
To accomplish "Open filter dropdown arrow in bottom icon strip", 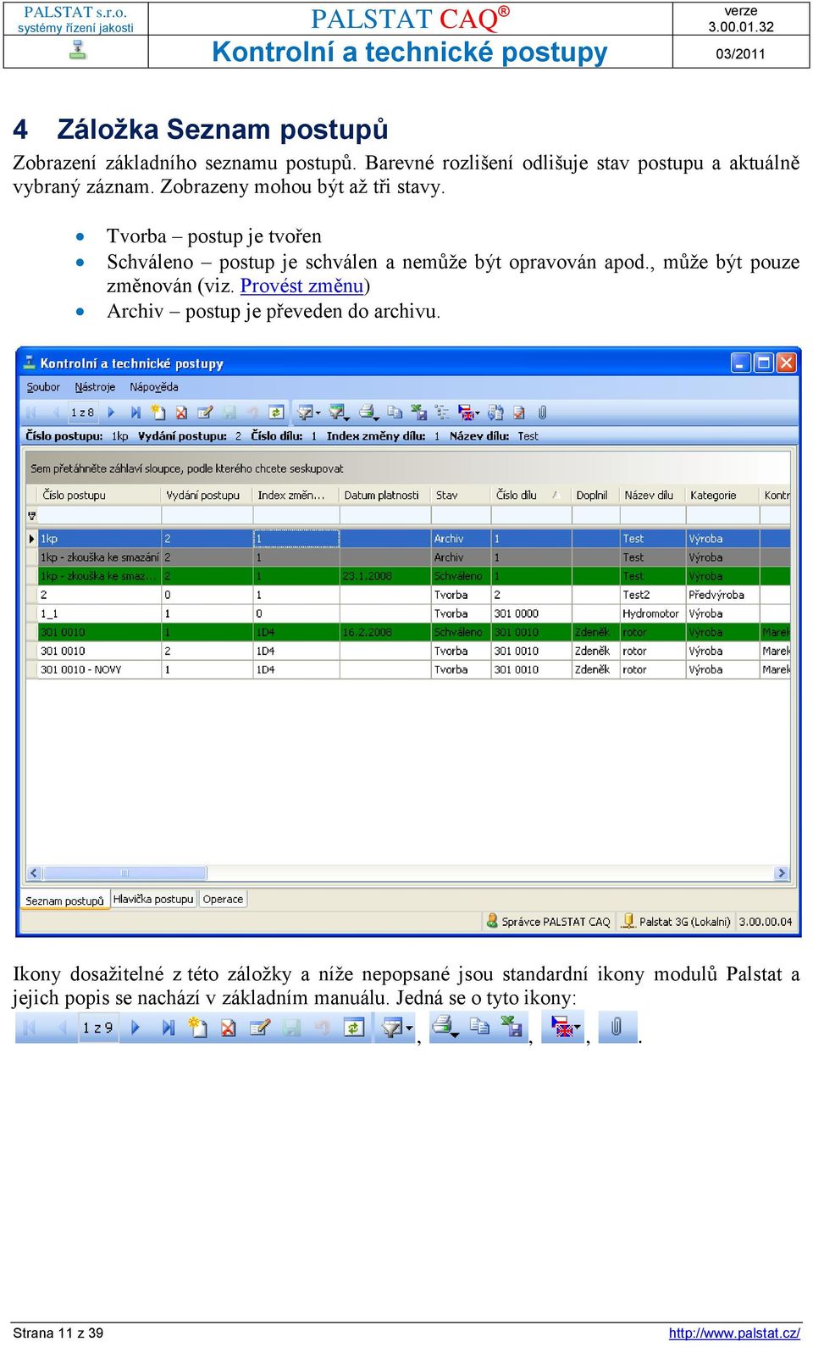I will [x=410, y=1028].
